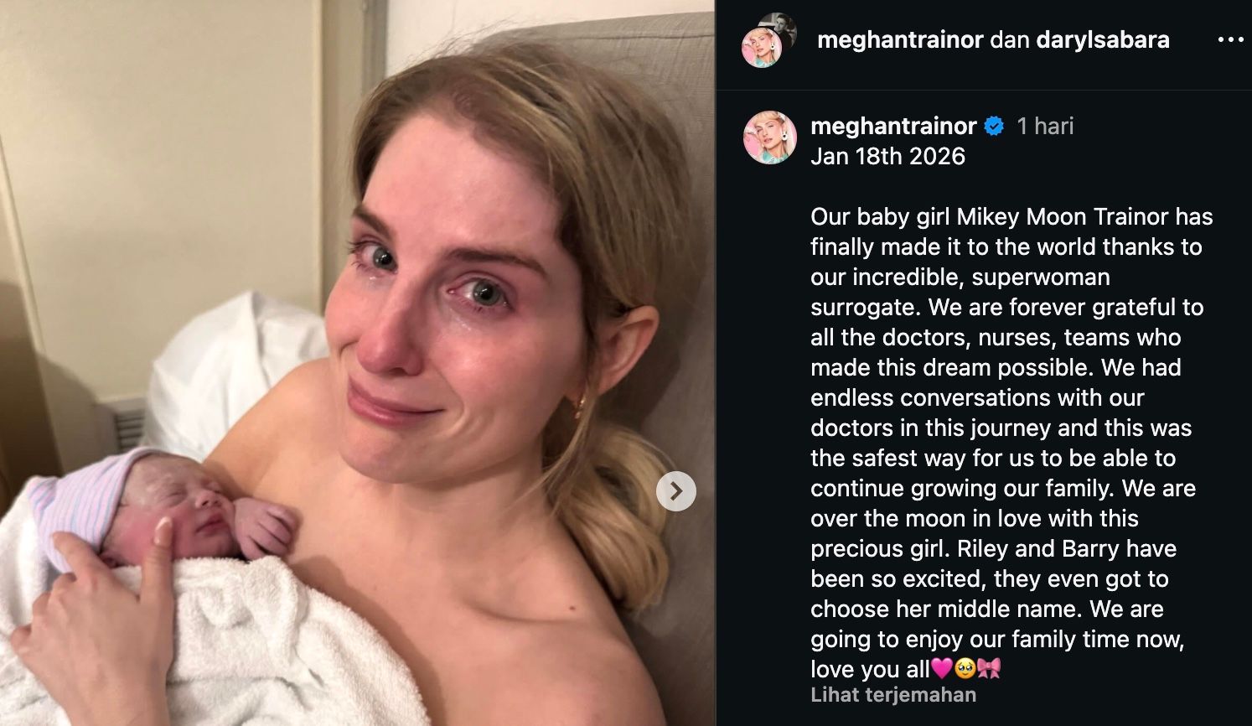Click the meghantrainor username above the caption
Screen dimensions: 1252x726
pos(893,126)
